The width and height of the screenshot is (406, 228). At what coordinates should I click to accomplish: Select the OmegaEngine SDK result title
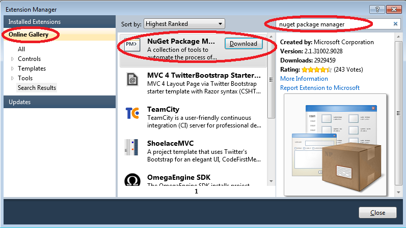(179, 177)
